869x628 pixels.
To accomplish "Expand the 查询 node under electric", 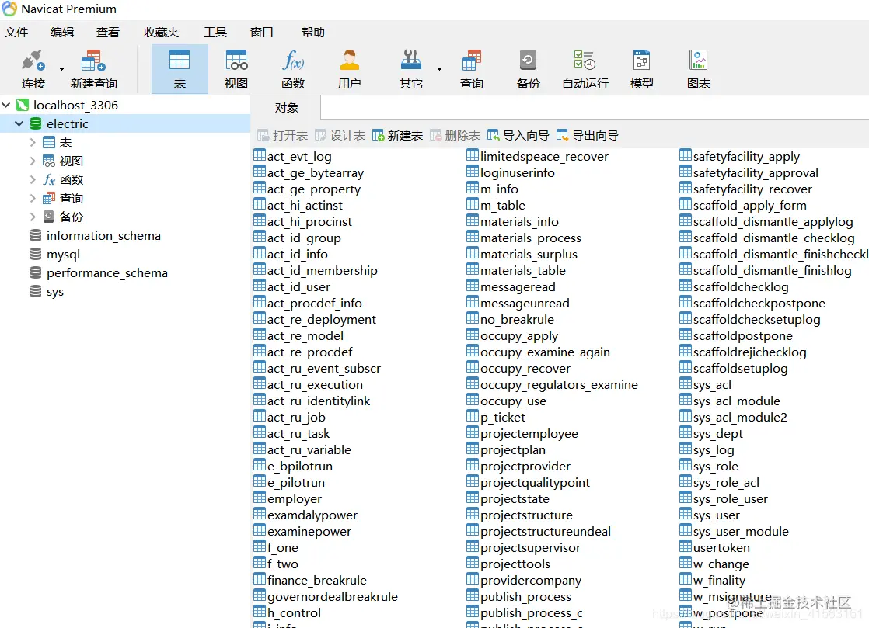I will click(x=32, y=198).
